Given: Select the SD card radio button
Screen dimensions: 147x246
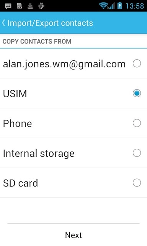Looking at the screenshot, I should 137,183.
